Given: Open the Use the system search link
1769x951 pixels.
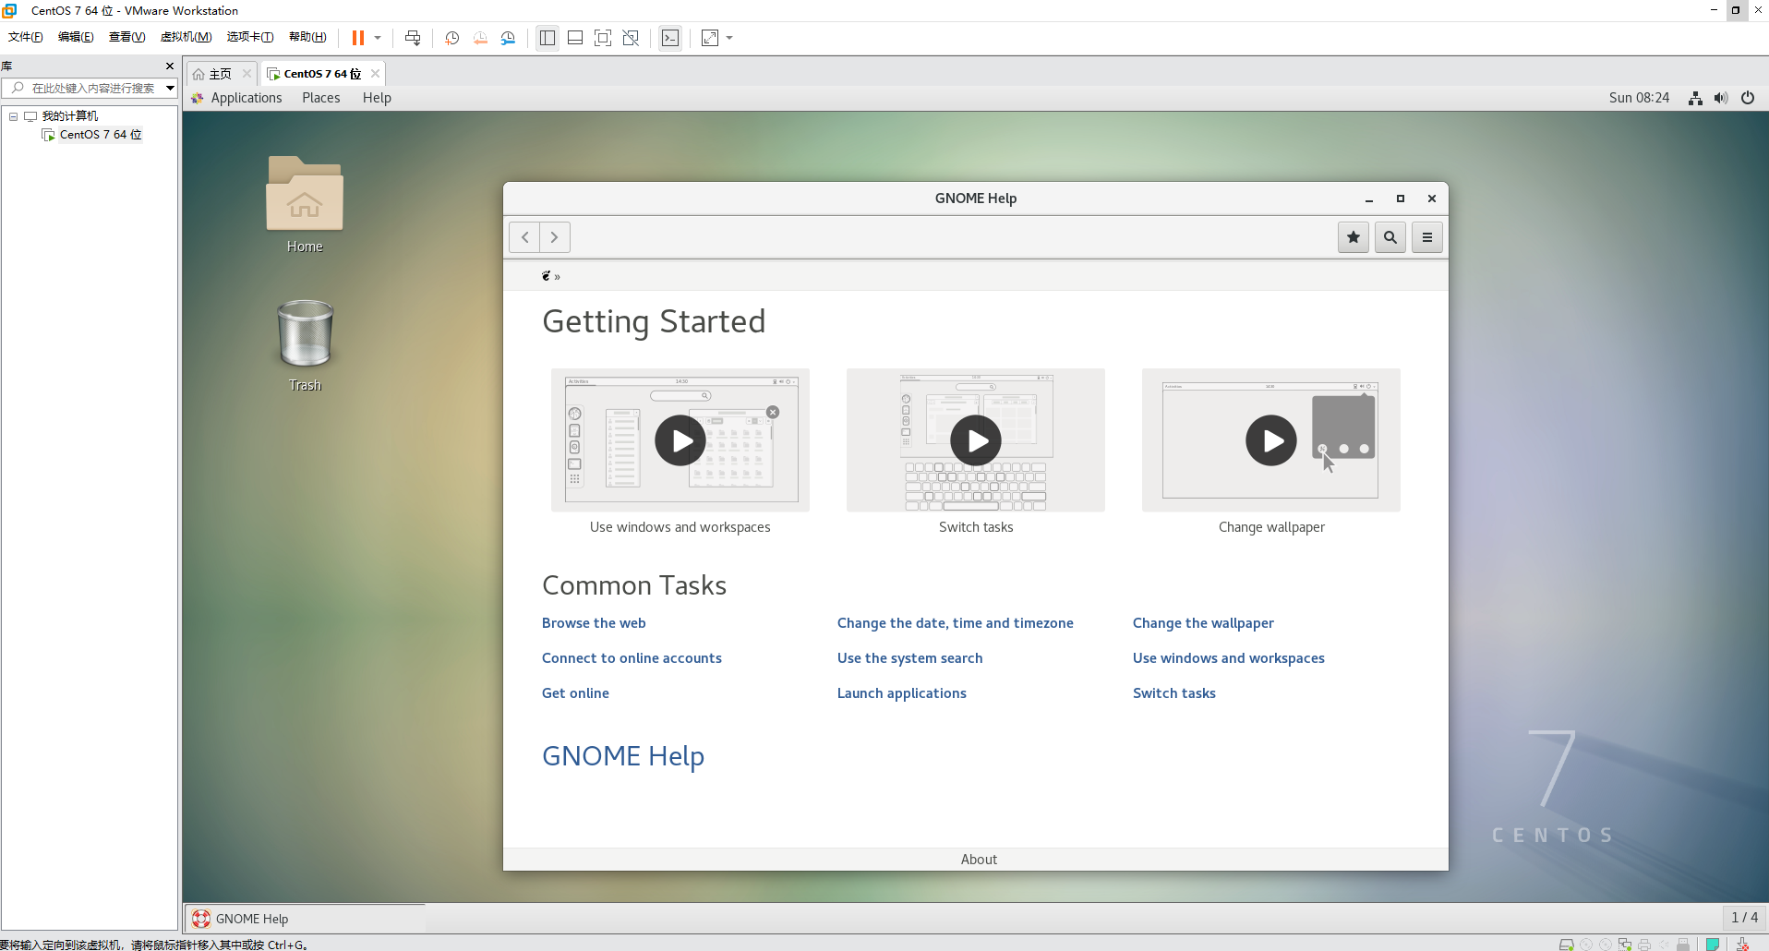Looking at the screenshot, I should pyautogui.click(x=909, y=658).
